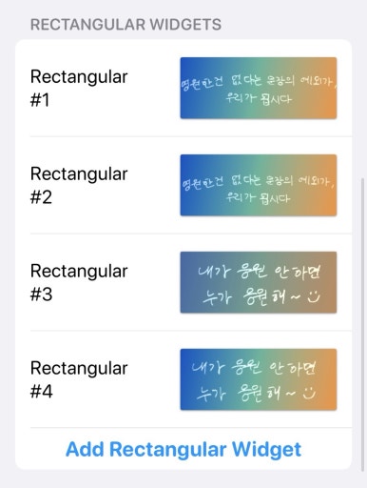Image resolution: width=367 pixels, height=488 pixels.
Task: Open the Rectangular #1 widget row
Action: 183,88
